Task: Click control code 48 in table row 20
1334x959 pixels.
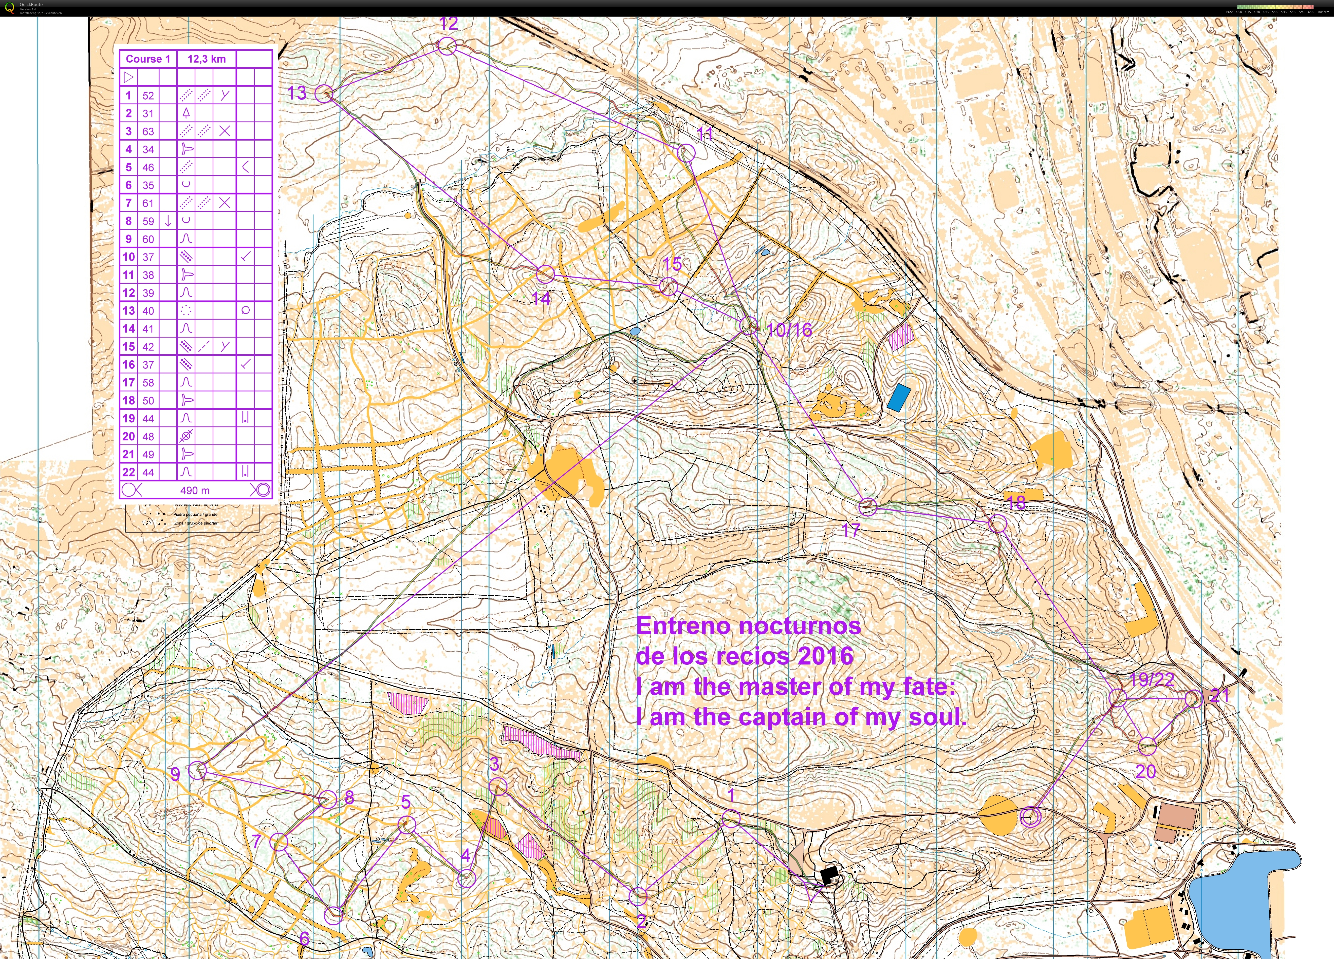Action: [x=148, y=436]
